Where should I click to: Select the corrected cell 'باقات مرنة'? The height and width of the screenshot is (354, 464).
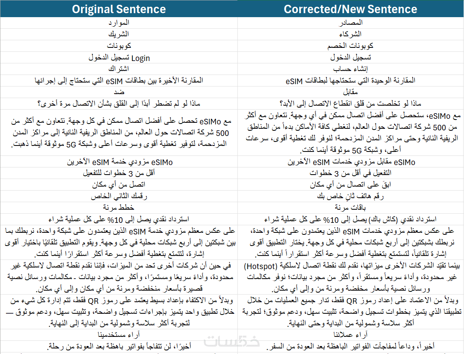tap(351, 208)
